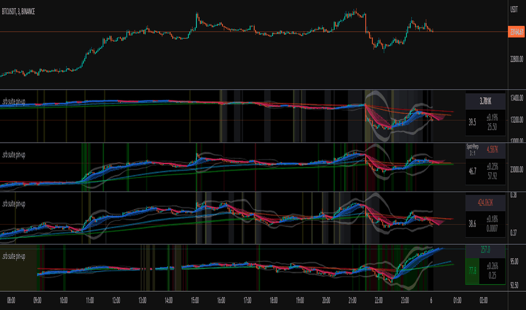526x310 pixels.
Task: Click the BTCUSDT, 3, BINANCE symbol title
Action: 19,12
